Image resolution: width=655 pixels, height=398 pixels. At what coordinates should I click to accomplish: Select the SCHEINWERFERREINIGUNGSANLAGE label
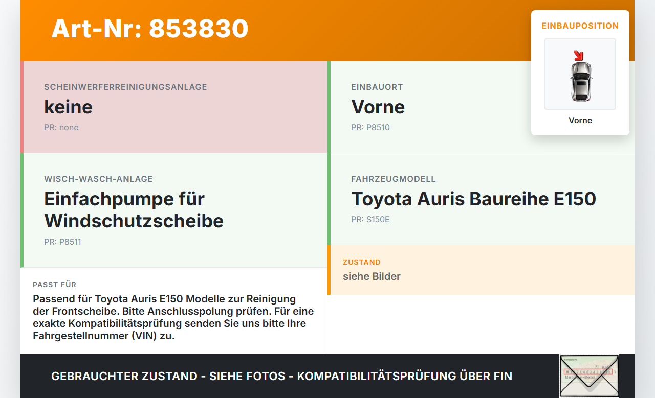(125, 87)
